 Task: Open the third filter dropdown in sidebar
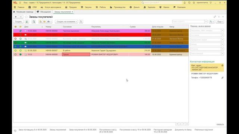pyautogui.click(x=223, y=40)
